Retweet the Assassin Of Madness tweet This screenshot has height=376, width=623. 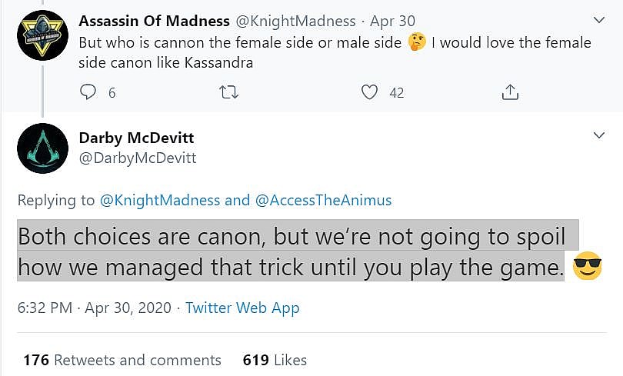[228, 92]
